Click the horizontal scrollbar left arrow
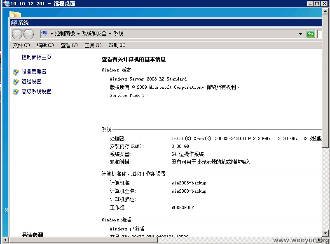 tap(6, 239)
